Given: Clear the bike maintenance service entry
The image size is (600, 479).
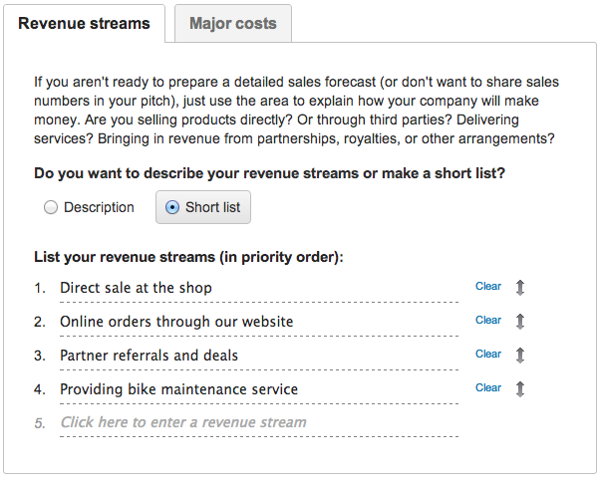Looking at the screenshot, I should [488, 387].
